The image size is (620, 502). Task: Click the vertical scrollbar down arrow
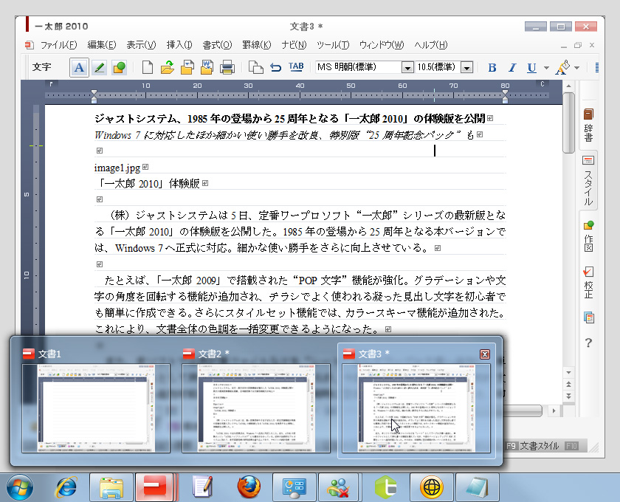click(568, 373)
